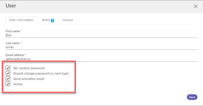203x106 pixels.
Task: Click the 'First name *' field label
Action: coord(14,31)
